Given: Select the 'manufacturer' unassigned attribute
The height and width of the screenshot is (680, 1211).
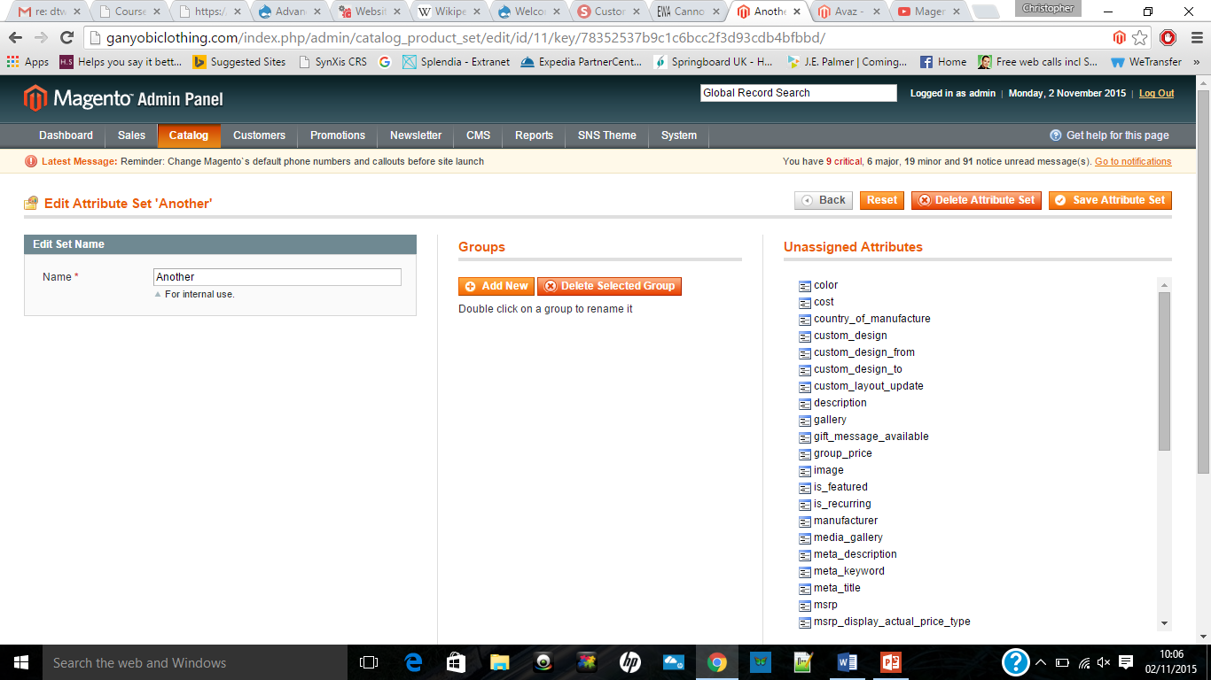Looking at the screenshot, I should [x=846, y=521].
